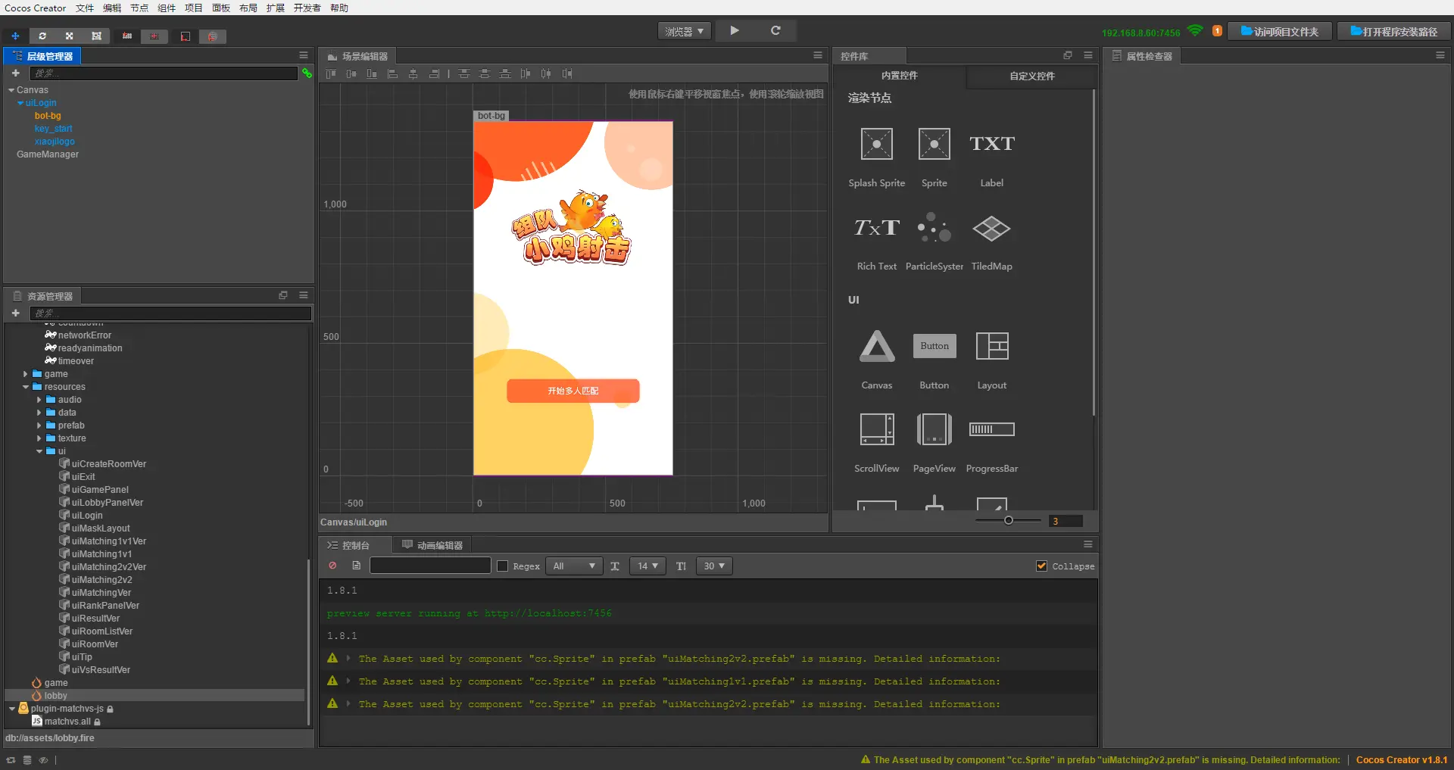Open the All log filter dropdown
The image size is (1454, 770).
coord(574,566)
